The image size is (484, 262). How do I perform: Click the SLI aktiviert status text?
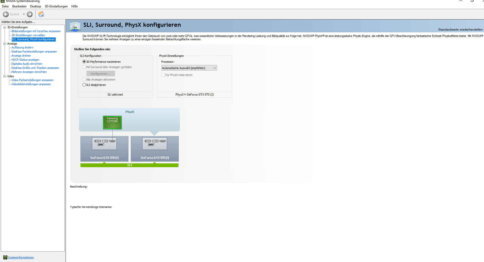click(x=115, y=95)
